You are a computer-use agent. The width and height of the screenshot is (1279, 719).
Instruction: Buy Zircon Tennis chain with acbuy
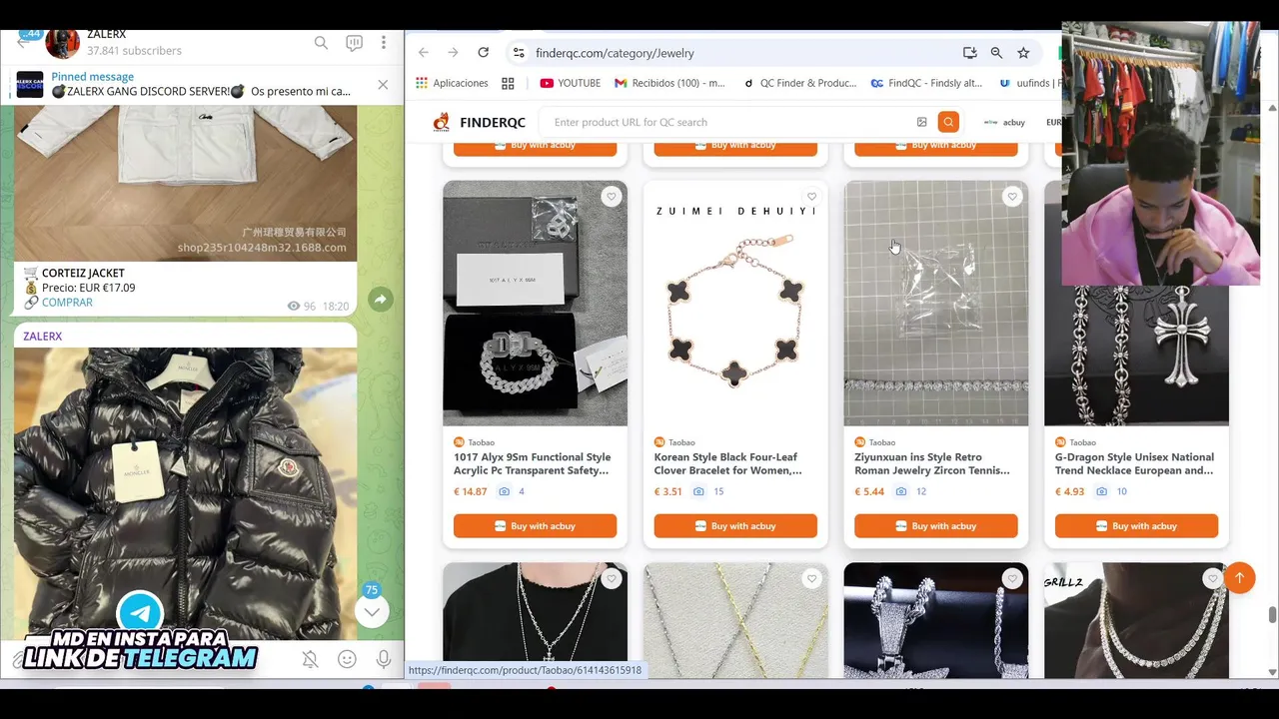(x=936, y=526)
